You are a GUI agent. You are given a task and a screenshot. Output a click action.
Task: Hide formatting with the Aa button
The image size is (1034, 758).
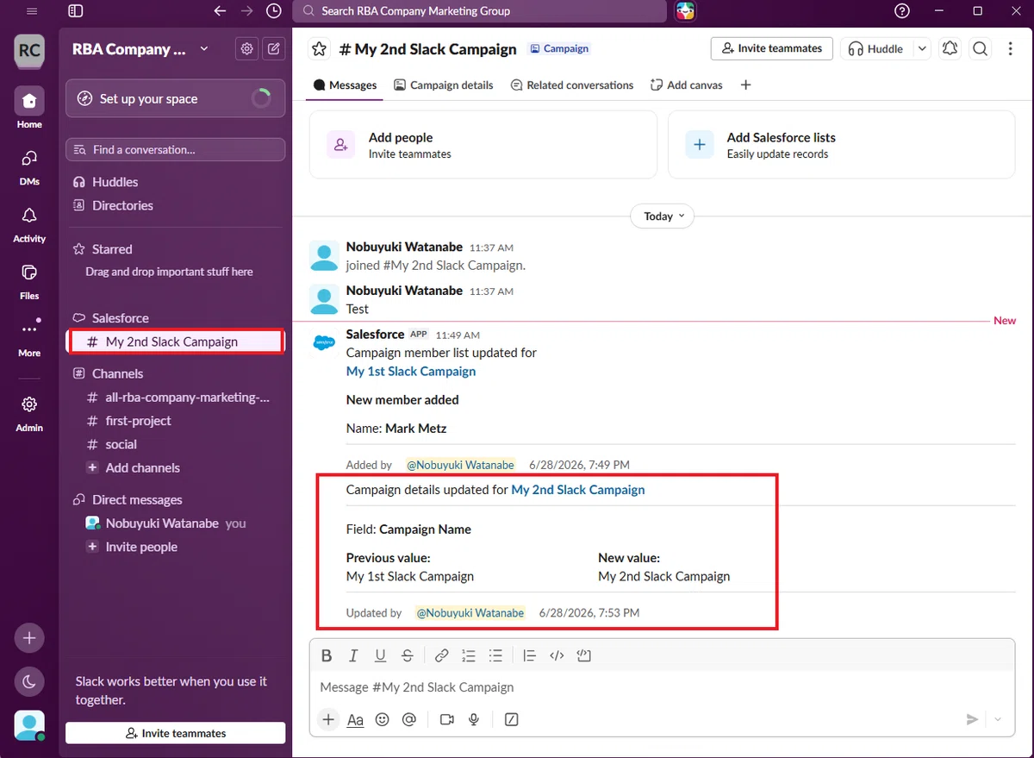click(x=355, y=719)
